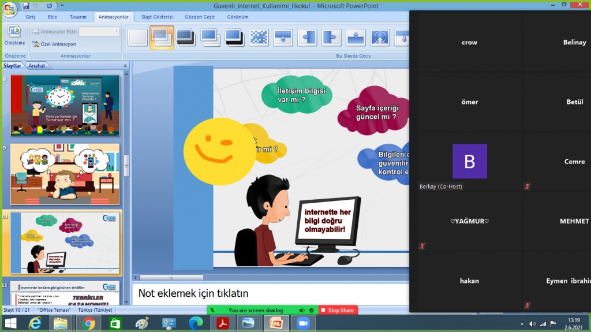Viewport: 591px width, 332px height.
Task: Choose the wipe left transition
Action: 307,38
